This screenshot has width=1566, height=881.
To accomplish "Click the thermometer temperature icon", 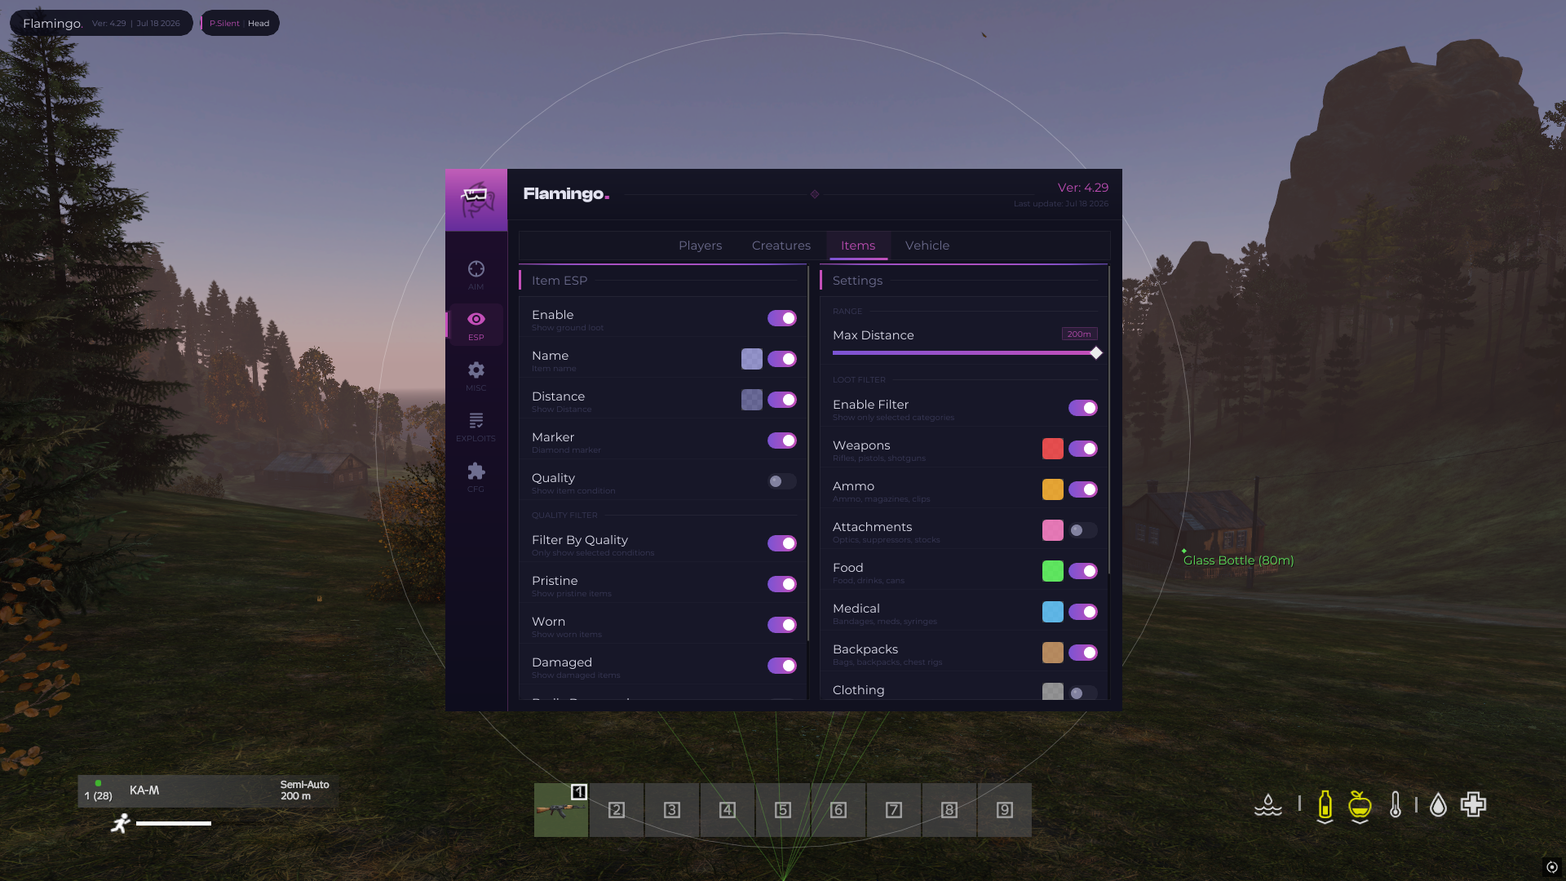I will point(1396,805).
